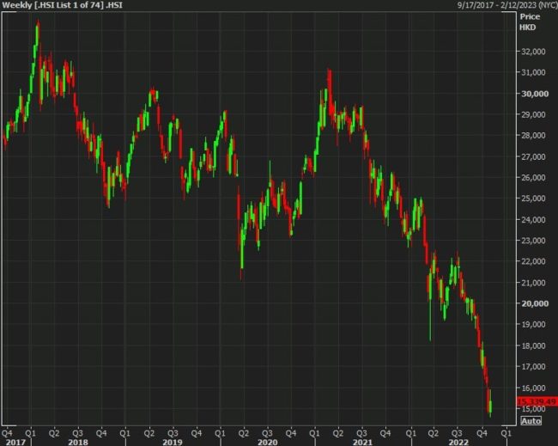Click the 17,000 price axis label
This screenshot has height=446, width=558.
click(533, 367)
